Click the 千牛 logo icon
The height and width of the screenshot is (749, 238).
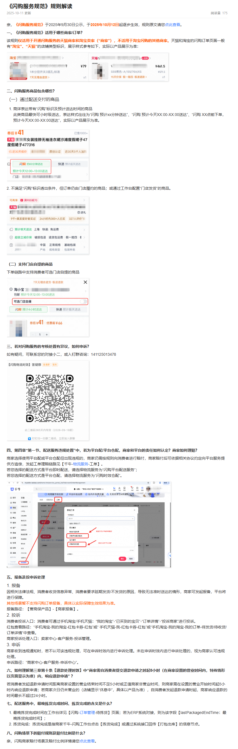(13, 489)
